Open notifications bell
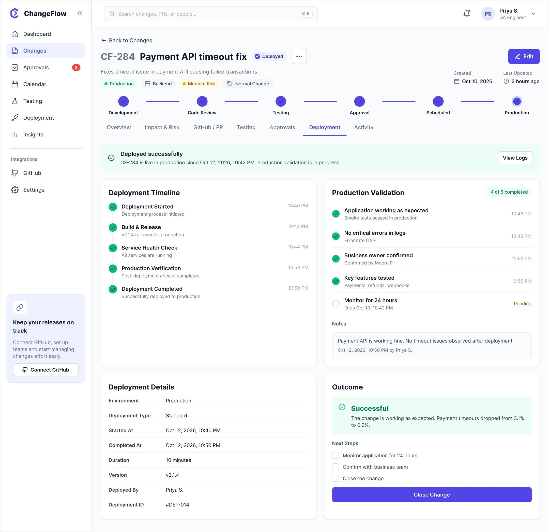The width and height of the screenshot is (549, 532). point(466,14)
